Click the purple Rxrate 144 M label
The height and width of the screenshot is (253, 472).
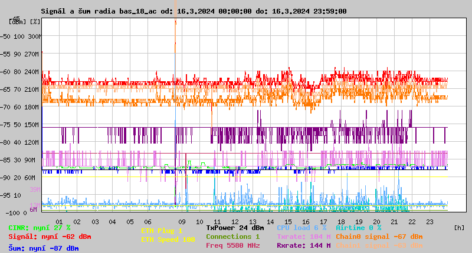click(303, 245)
